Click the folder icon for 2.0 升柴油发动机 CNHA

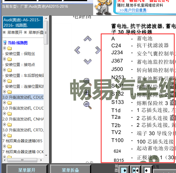pyautogui.click(x=9, y=114)
